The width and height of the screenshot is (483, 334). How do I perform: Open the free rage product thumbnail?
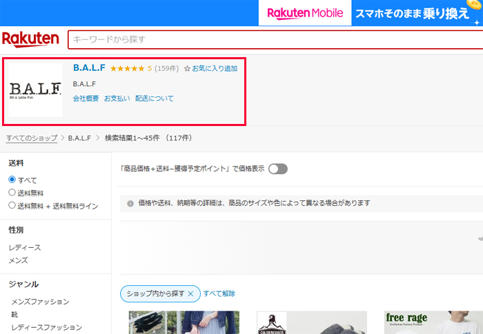[434, 322]
